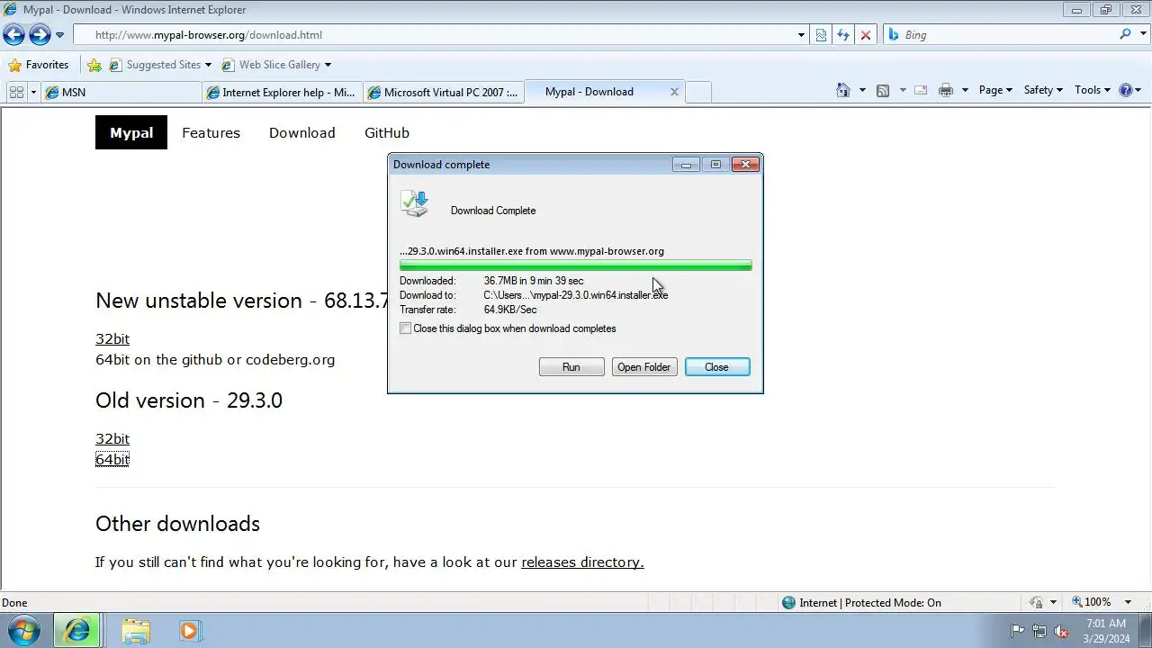Click the 64bit link under Old version

tap(112, 459)
